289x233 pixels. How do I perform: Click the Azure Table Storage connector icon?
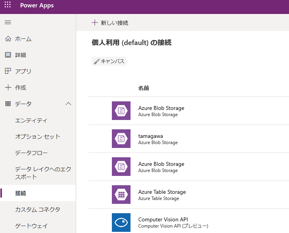click(121, 195)
